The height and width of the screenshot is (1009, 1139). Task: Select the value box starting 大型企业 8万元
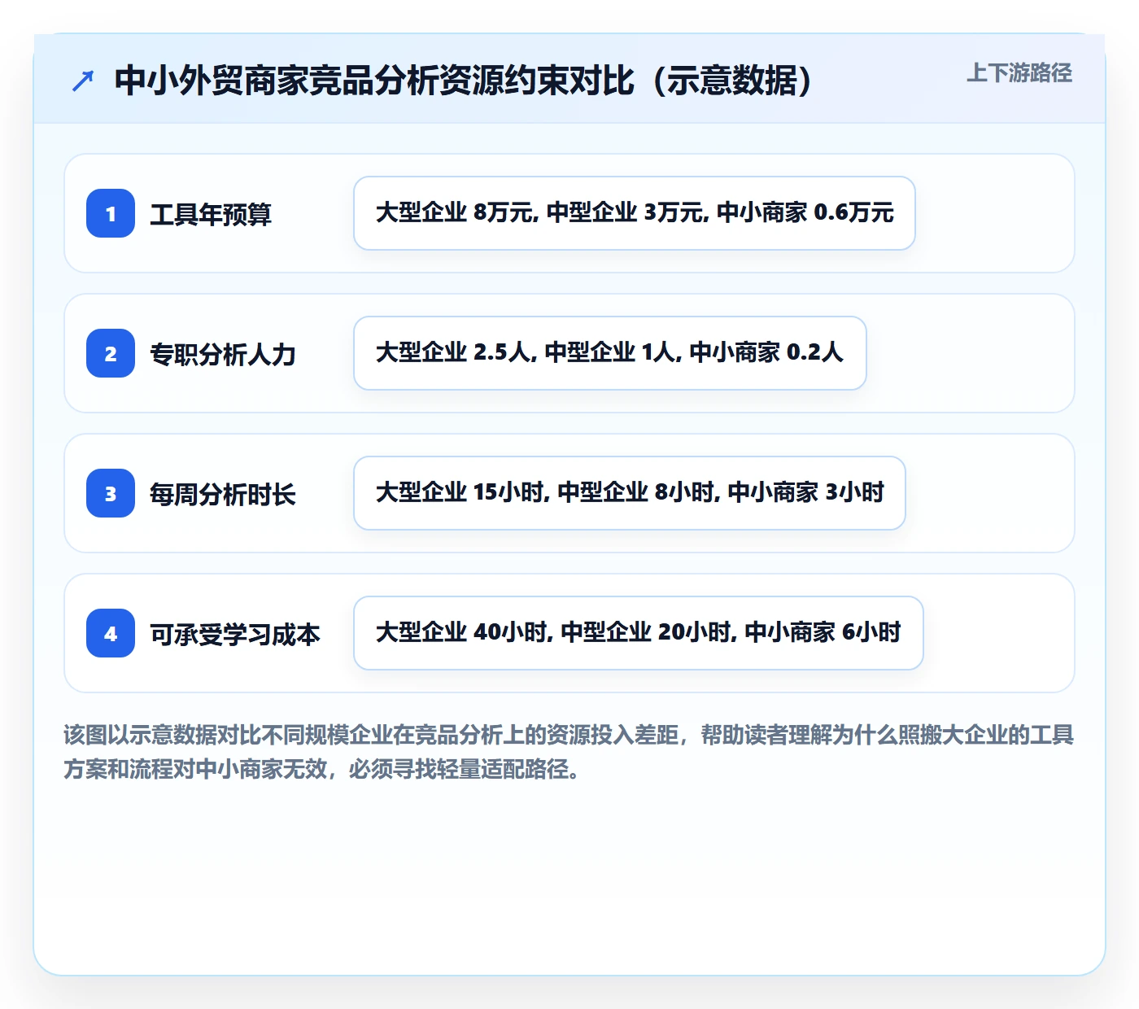635,213
